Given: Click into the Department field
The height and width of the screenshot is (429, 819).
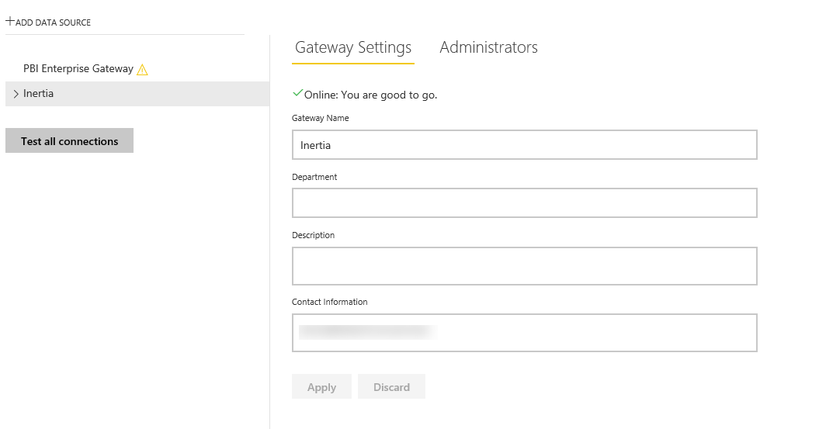Looking at the screenshot, I should (x=525, y=203).
